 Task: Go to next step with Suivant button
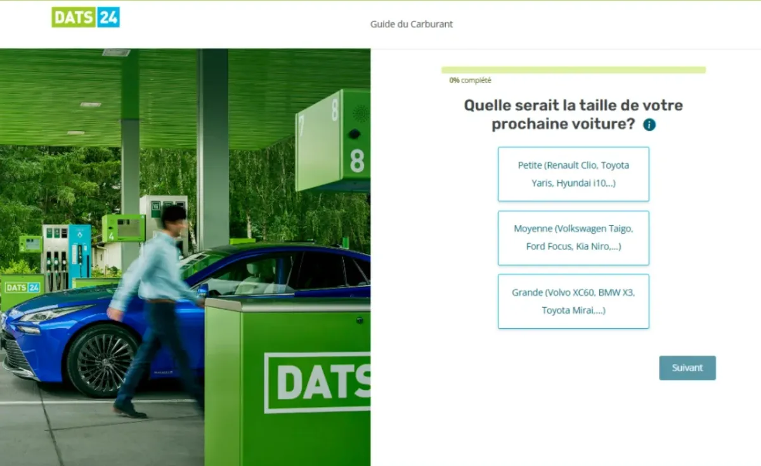(x=687, y=368)
